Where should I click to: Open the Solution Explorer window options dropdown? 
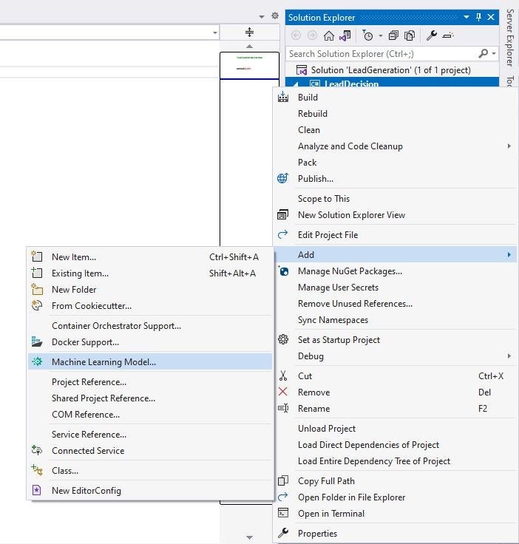click(x=467, y=17)
